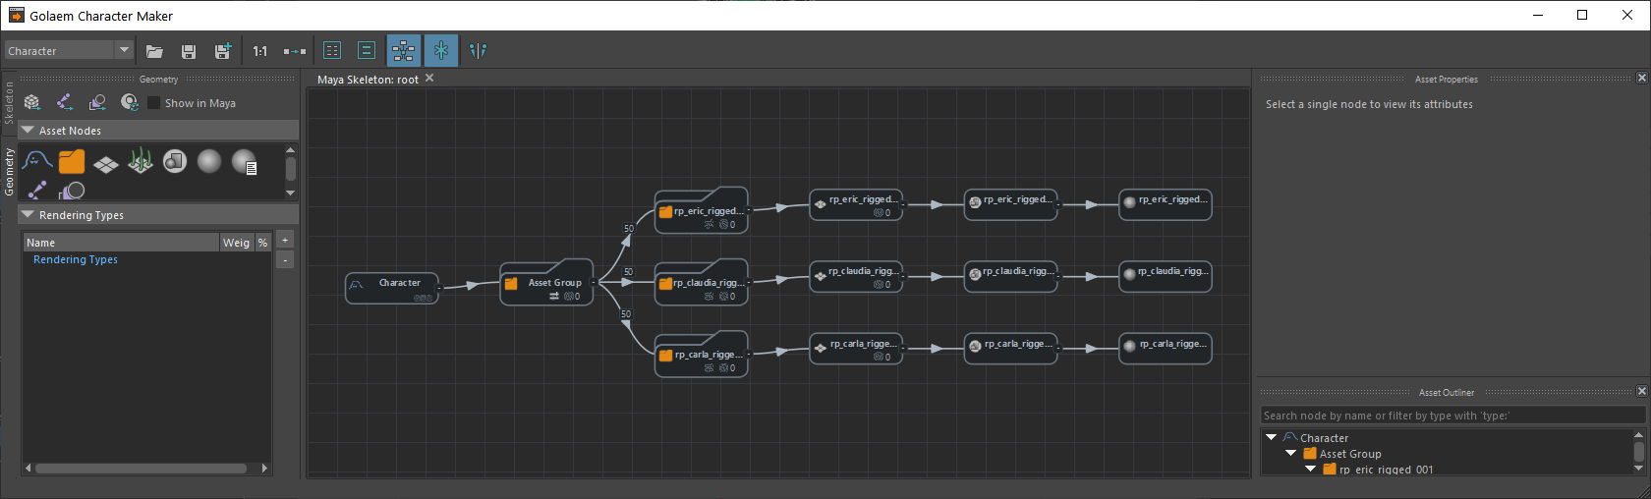Viewport: 1651px width, 499px height.
Task: Select the Character node in the graph
Action: (392, 288)
